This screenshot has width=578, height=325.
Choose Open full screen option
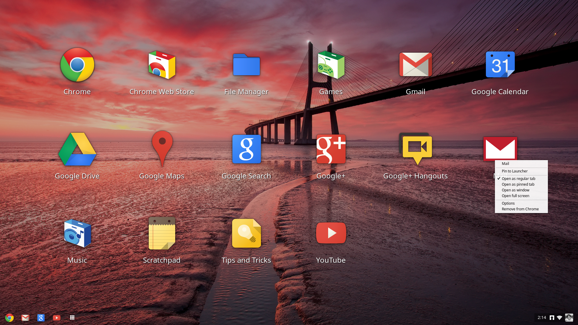pos(515,196)
